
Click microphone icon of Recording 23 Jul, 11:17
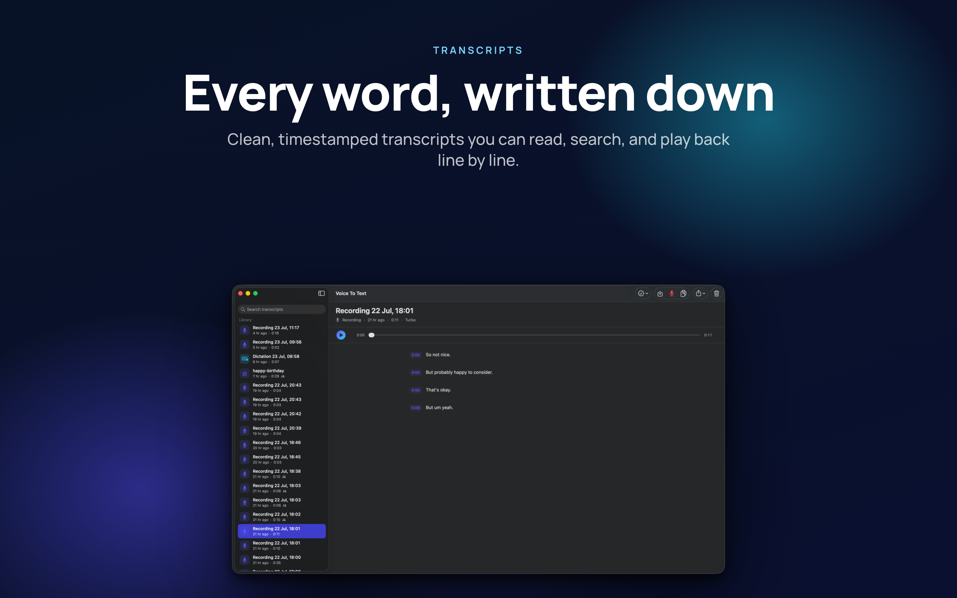pos(245,330)
